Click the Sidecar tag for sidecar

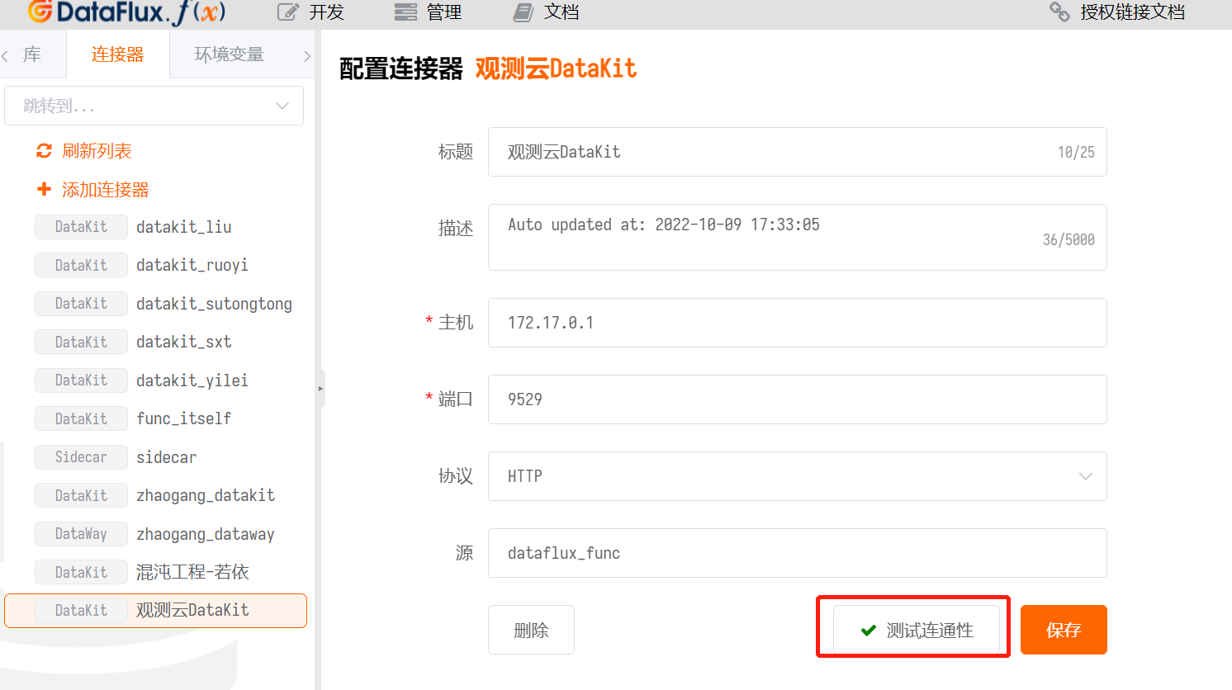click(x=81, y=457)
